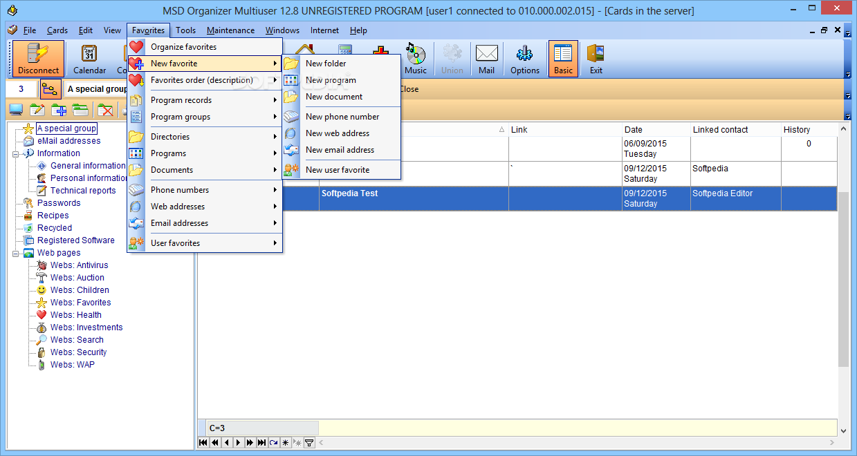Click the printer icon by New phone number

[291, 117]
